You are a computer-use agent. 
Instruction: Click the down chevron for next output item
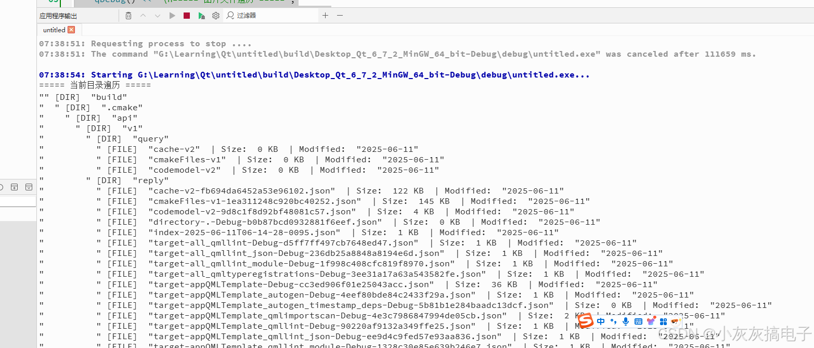158,16
